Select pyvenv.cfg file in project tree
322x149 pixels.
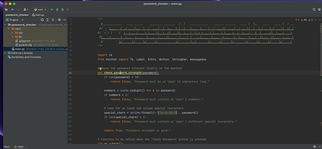click(x=25, y=45)
